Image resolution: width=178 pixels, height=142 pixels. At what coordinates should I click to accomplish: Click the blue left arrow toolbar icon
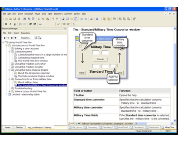[x=82, y=19]
